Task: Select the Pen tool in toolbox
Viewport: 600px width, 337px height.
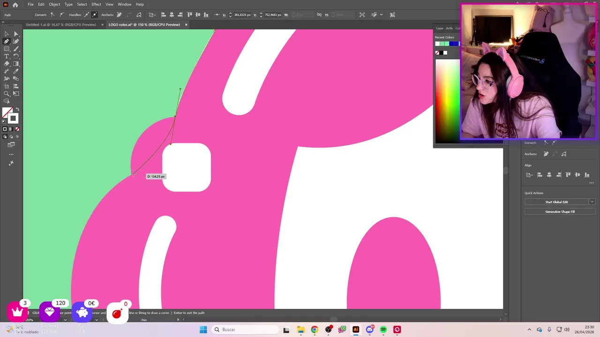Action: click(x=7, y=41)
